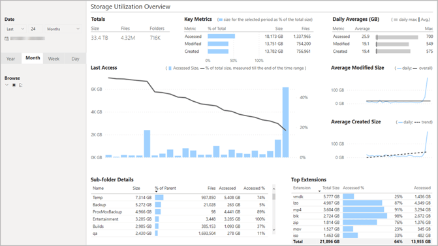Viewport: 438px width, 246px height.
Task: Select the tallest bar in Last Access chart
Action: tap(285, 122)
